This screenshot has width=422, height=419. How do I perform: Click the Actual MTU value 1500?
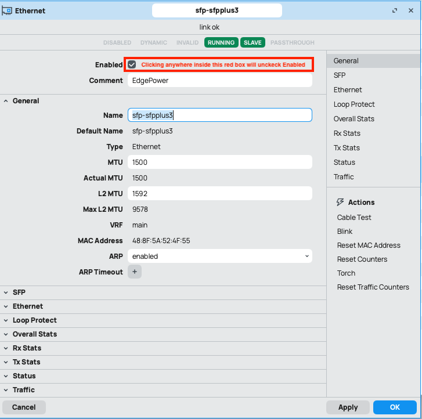coord(140,178)
